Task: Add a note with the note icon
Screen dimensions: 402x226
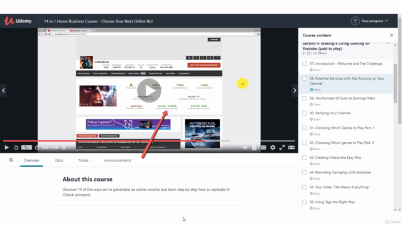Action: [63, 148]
